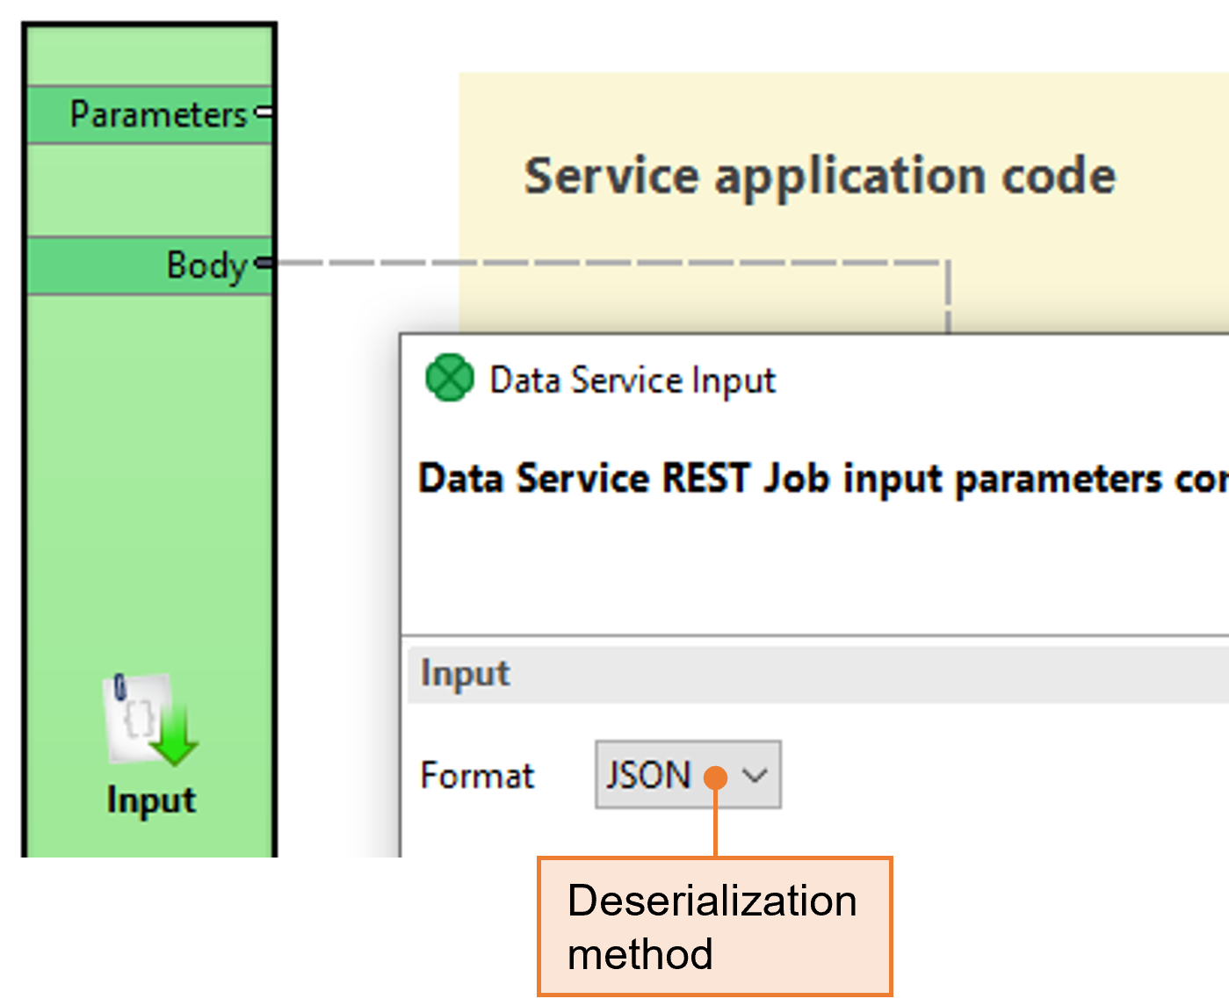
Task: Click empty green area below Body port
Action: (x=149, y=483)
